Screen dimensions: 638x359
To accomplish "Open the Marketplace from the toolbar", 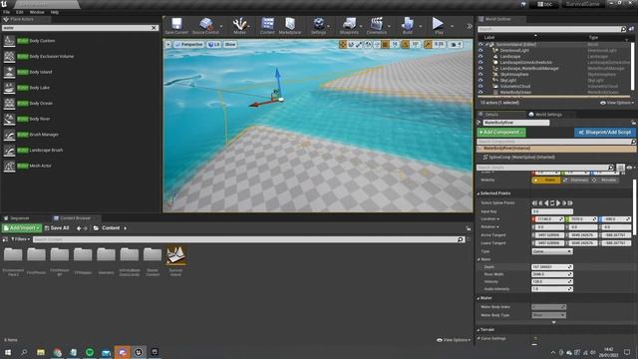I will (x=290, y=26).
